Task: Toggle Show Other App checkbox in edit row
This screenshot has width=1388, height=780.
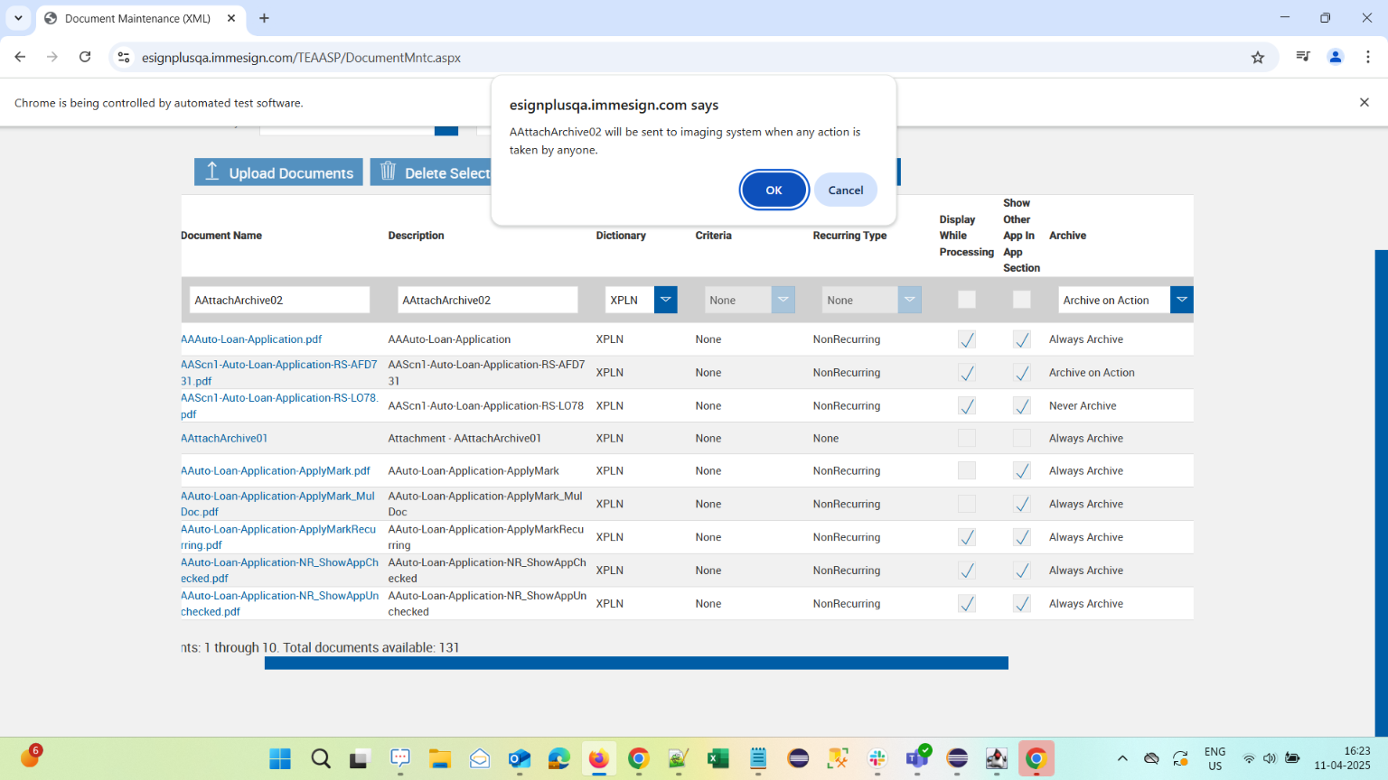Action: 1022,300
